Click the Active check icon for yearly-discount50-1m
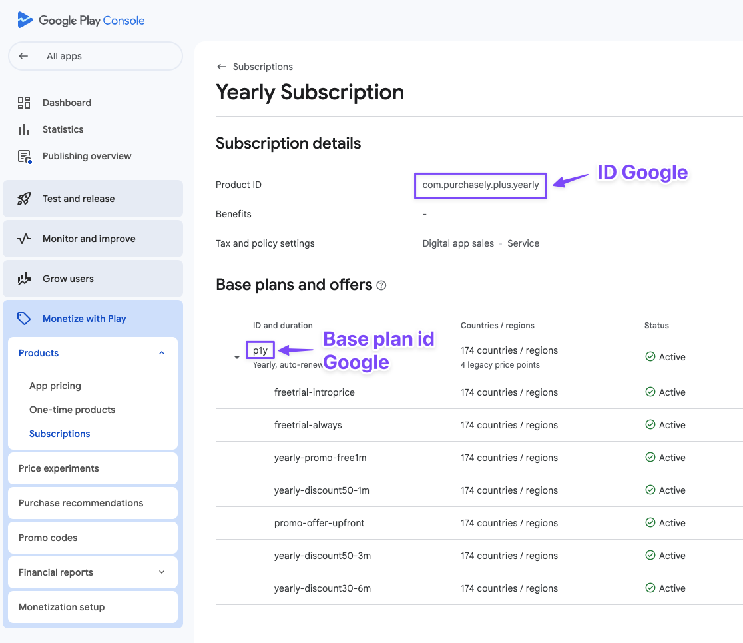Viewport: 743px width, 643px height. (650, 490)
